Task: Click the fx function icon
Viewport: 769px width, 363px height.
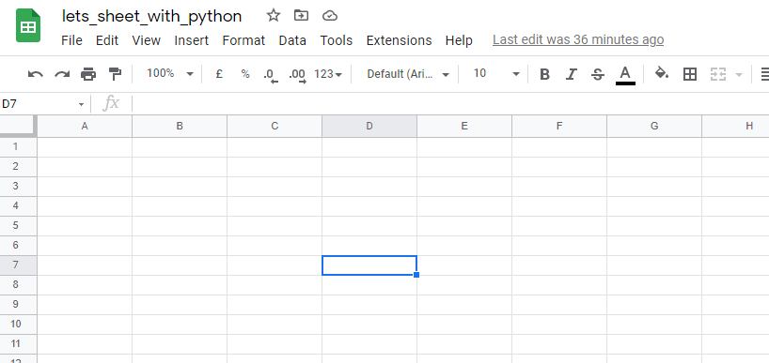Action: coord(111,104)
